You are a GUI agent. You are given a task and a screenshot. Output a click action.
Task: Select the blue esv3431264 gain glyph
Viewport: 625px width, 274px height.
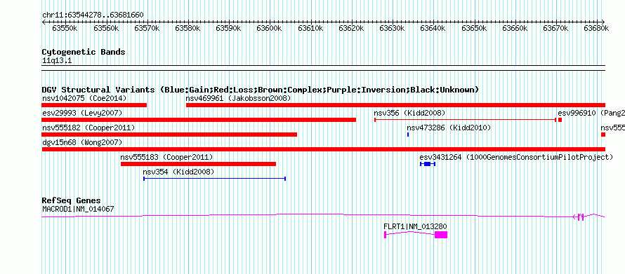428,164
